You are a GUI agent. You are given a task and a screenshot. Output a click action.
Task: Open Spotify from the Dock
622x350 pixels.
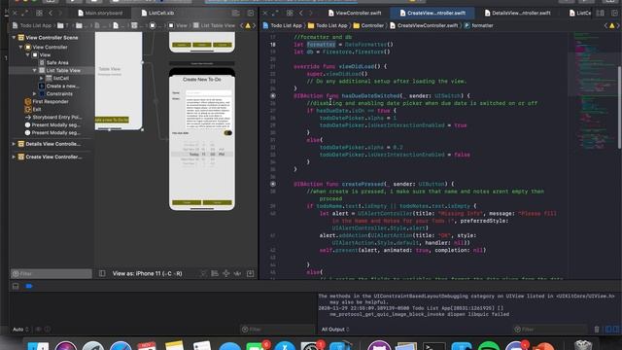[x=489, y=346]
